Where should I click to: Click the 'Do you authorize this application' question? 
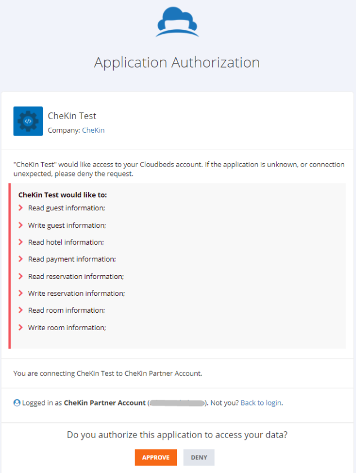click(177, 435)
